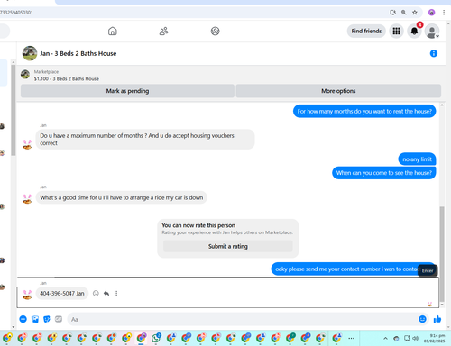Reply to the 404-396-5047 message
The height and width of the screenshot is (346, 451).
106,294
